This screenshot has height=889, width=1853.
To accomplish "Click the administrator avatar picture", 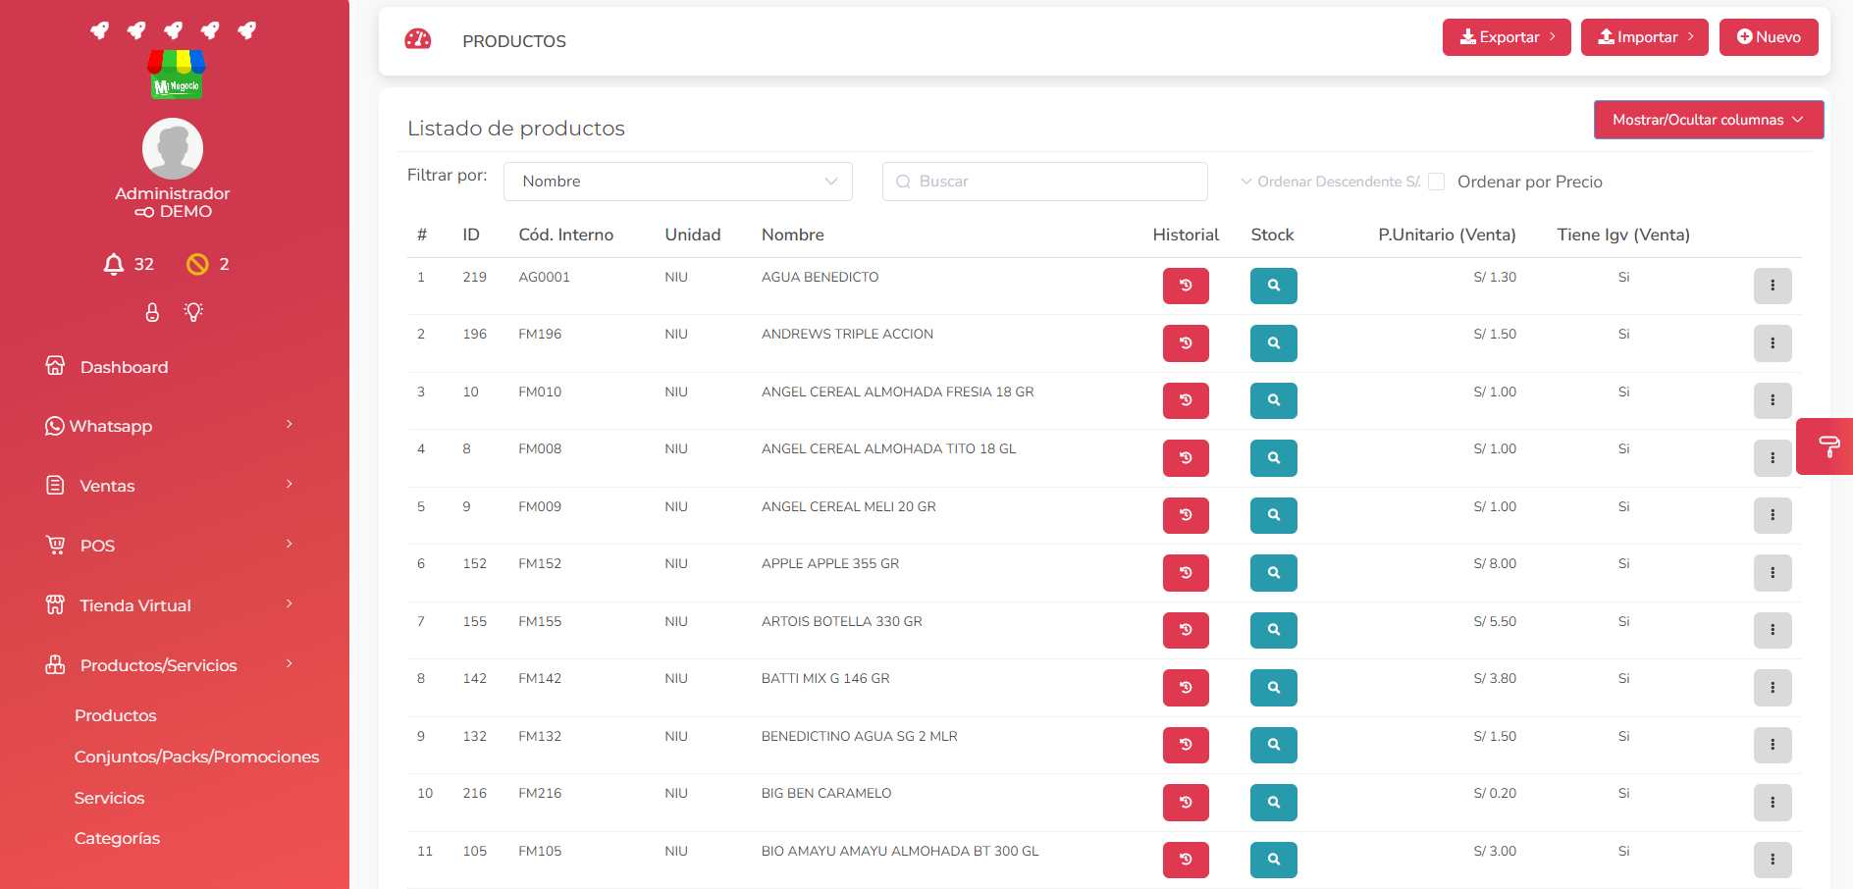I will [173, 148].
